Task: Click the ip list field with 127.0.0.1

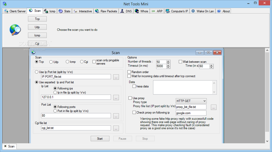Action: click(x=76, y=97)
